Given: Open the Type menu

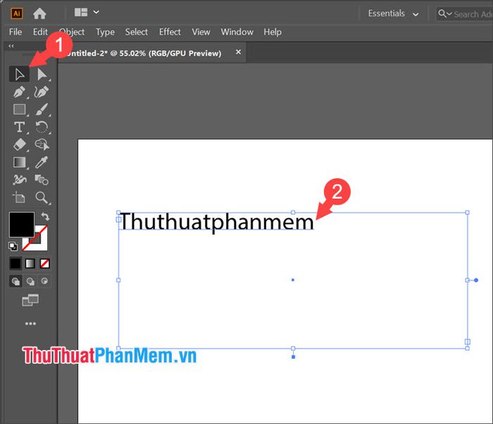Looking at the screenshot, I should coord(105,32).
